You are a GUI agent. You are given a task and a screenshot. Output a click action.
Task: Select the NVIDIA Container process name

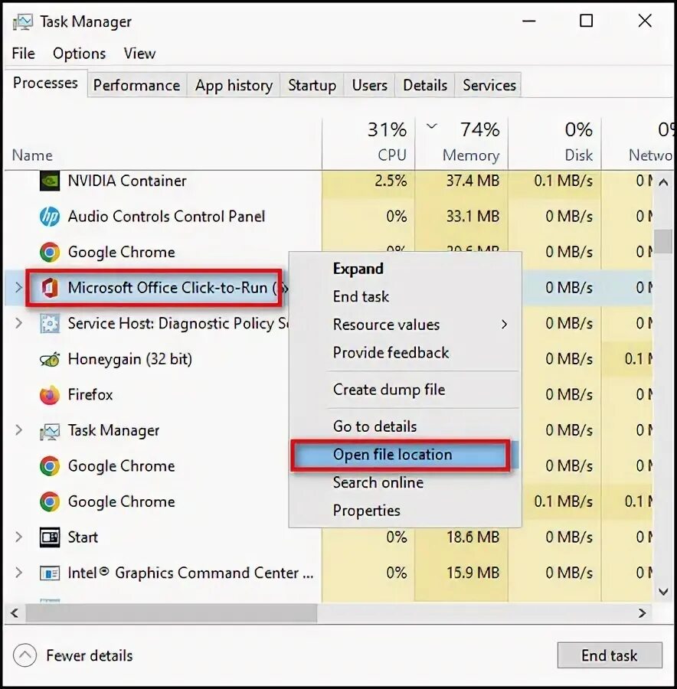(127, 181)
